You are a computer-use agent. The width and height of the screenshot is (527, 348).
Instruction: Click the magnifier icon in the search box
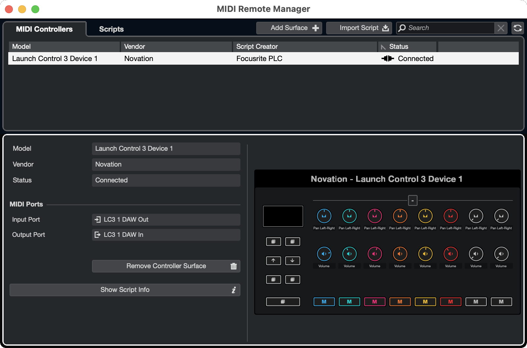(402, 28)
